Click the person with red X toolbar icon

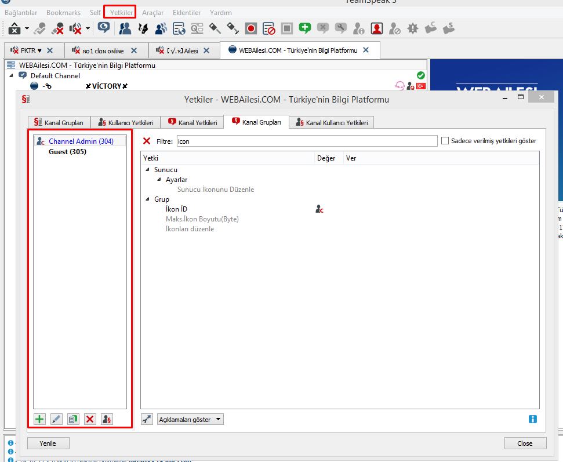(57, 28)
